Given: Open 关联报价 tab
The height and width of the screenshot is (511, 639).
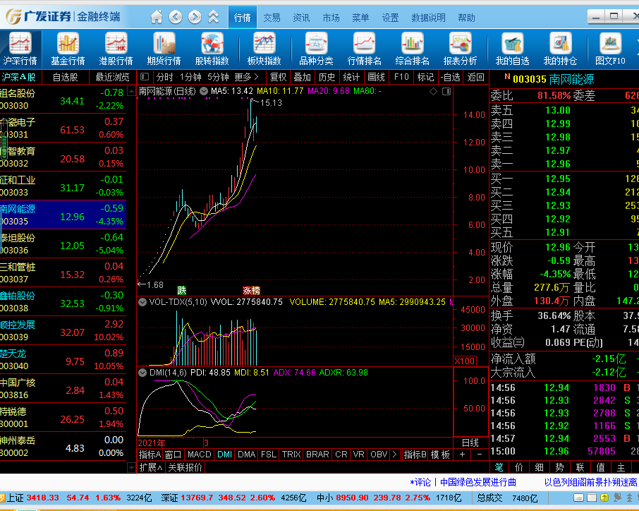Looking at the screenshot, I should [185, 467].
